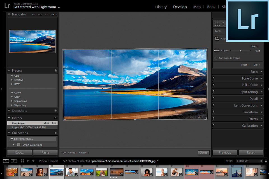Select filmstrip thumbnail 19
Viewport: 269px width, 179px height.
pos(147,172)
